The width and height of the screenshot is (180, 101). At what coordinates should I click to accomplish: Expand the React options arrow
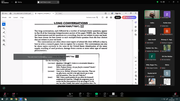point(91,94)
